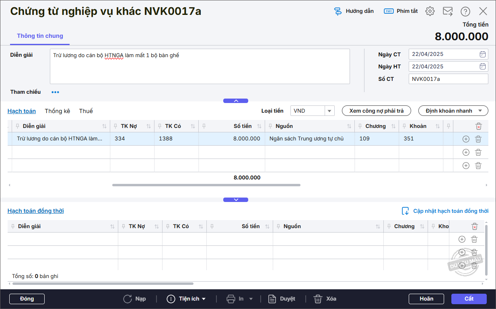Click the Hạch toán grid horizontal scrollbar
The width and height of the screenshot is (496, 309).
coord(206,185)
